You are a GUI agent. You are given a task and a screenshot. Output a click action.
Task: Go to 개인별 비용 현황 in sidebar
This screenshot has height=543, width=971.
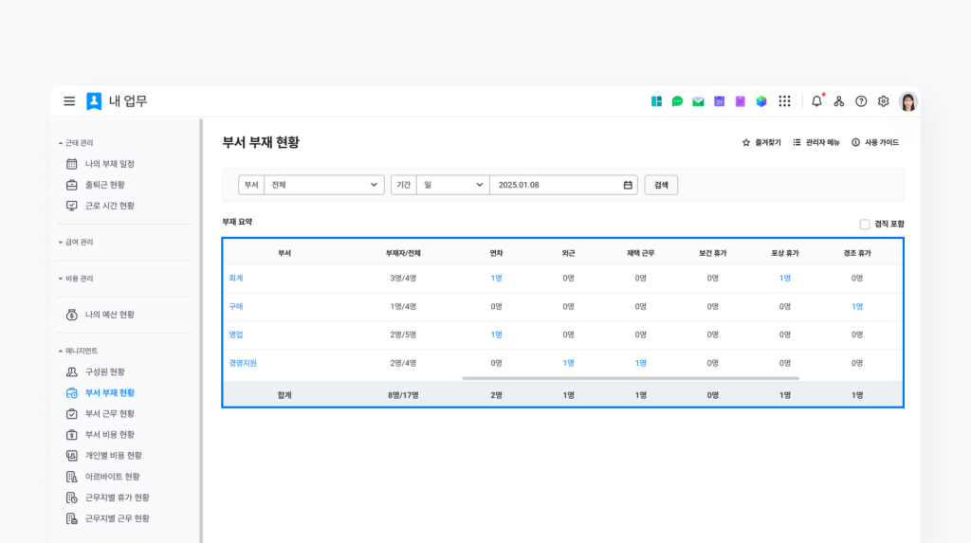tap(114, 455)
